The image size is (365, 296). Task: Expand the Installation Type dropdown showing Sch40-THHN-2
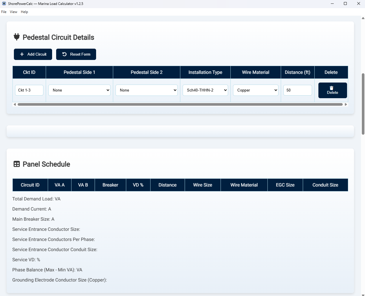click(205, 90)
